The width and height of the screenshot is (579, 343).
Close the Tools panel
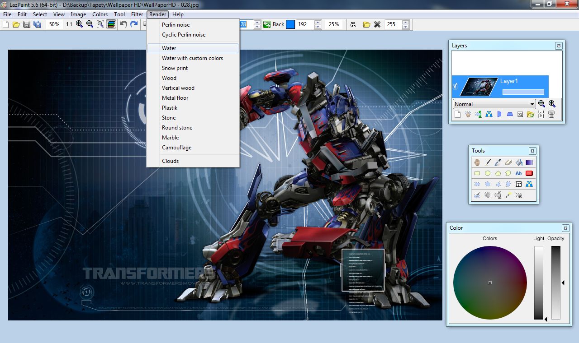pyautogui.click(x=532, y=151)
